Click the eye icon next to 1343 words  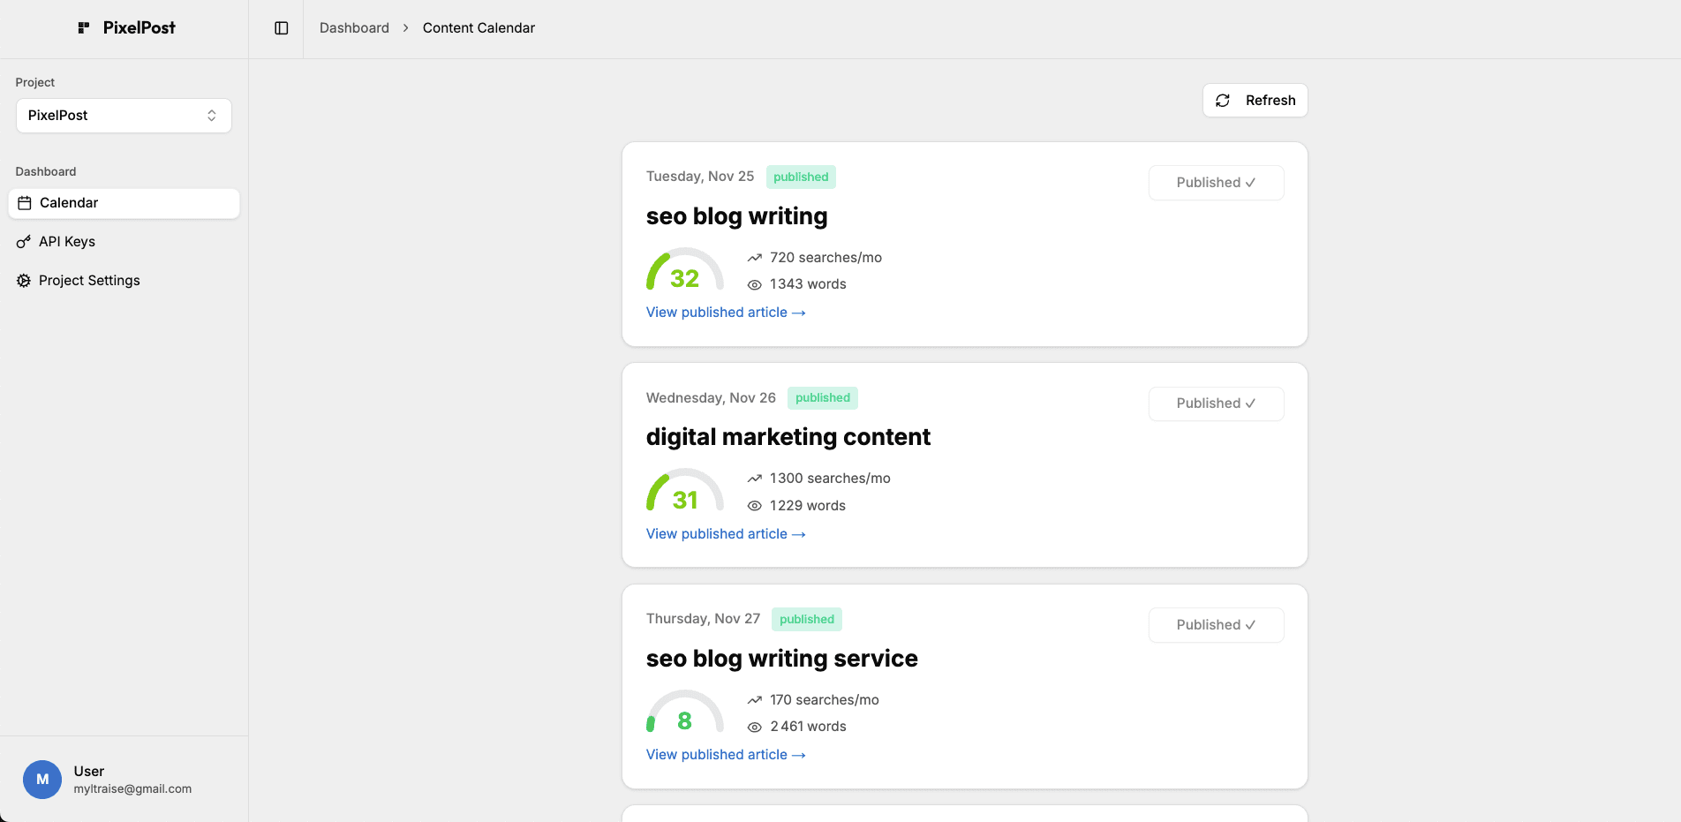pyautogui.click(x=754, y=284)
